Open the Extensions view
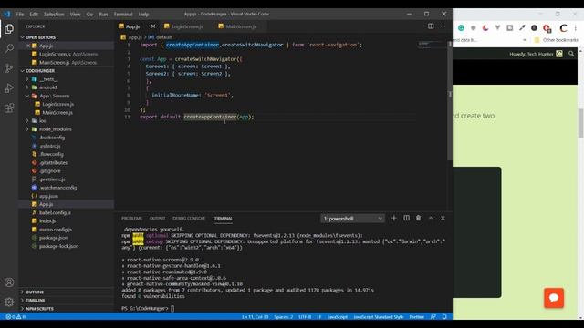Viewport: 584px width, 328px height. click(x=9, y=108)
